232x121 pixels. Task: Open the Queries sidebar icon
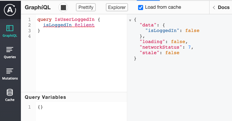[x=10, y=50]
